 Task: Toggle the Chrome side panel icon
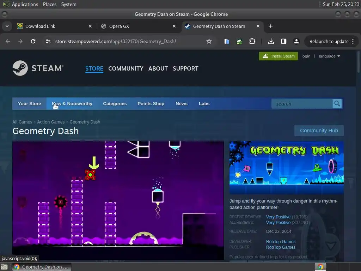tap(284, 41)
